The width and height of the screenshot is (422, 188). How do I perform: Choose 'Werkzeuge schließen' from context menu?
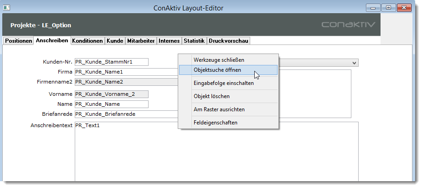coord(219,60)
